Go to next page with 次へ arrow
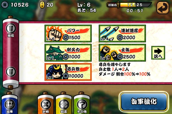172x114 pixels. click(158, 53)
